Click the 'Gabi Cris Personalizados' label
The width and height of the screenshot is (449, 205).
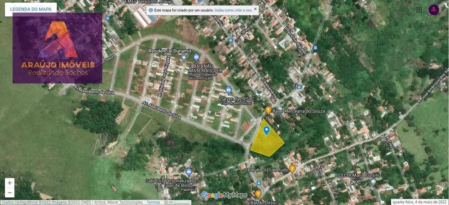click(171, 181)
